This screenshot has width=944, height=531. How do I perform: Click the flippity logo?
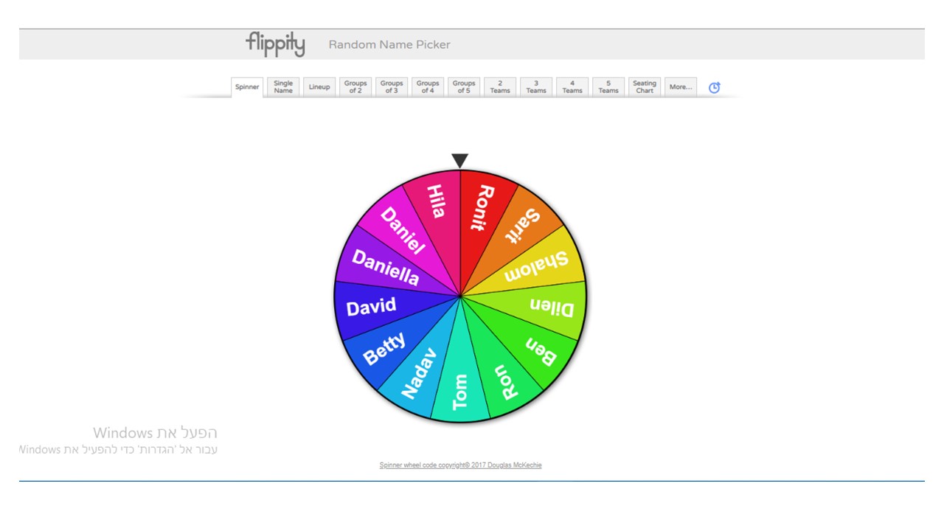275,44
